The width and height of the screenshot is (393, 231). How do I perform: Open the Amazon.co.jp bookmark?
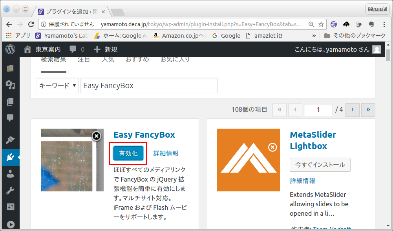(179, 36)
